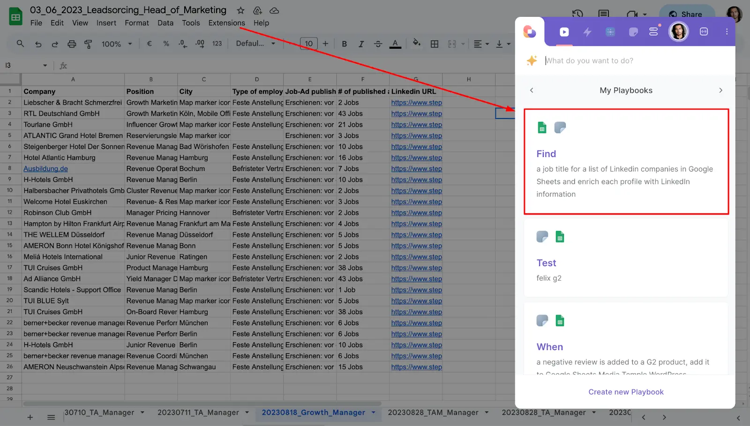Open the Edit menu
750x426 pixels.
tap(57, 23)
